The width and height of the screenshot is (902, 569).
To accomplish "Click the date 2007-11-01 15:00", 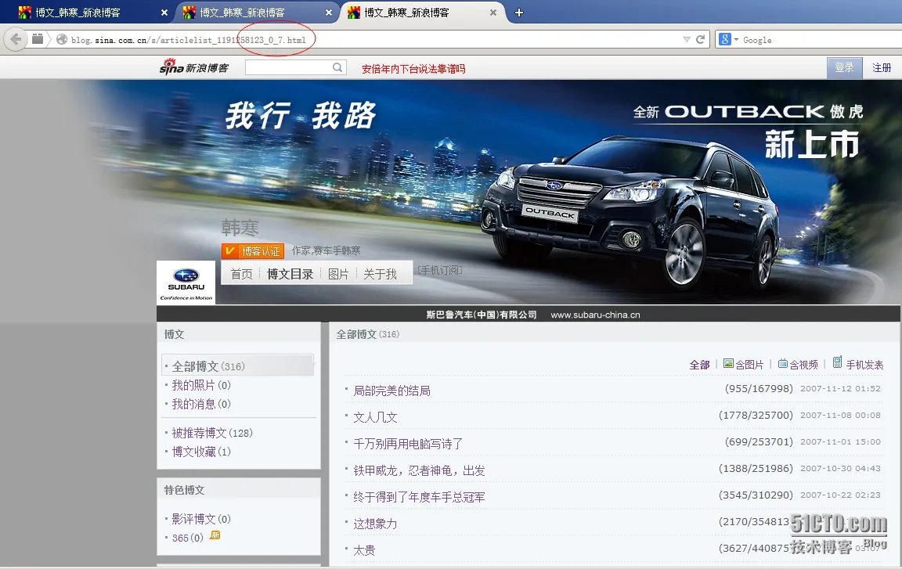I will coord(840,441).
